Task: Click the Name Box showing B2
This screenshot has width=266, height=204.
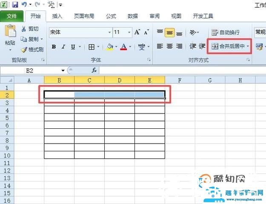Action: pos(30,71)
